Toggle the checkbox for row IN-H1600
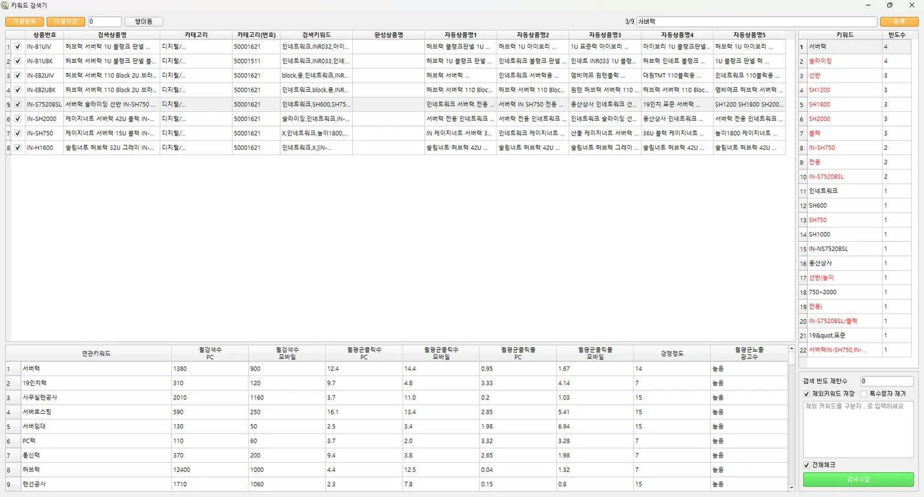This screenshot has height=497, width=924. pos(18,147)
